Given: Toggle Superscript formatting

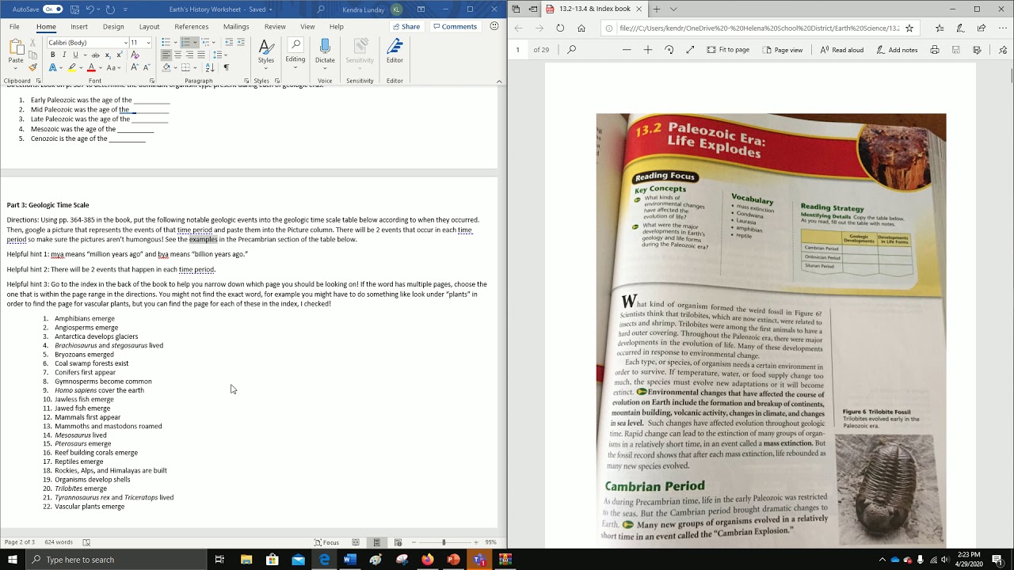Looking at the screenshot, I should click(119, 55).
